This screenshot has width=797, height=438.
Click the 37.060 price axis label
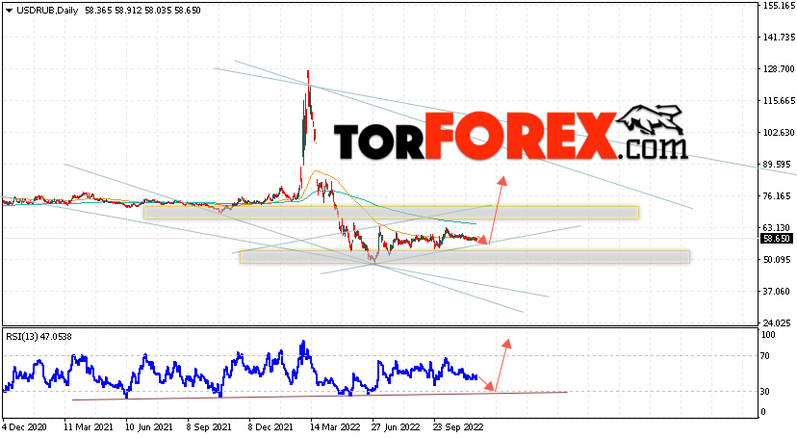(777, 291)
